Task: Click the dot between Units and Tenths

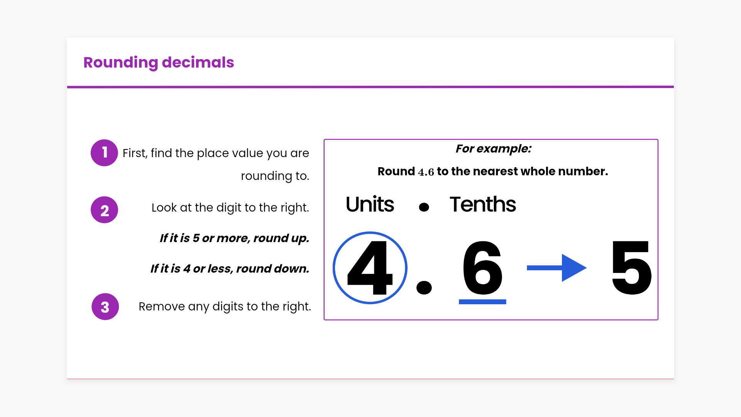Action: pyautogui.click(x=424, y=207)
